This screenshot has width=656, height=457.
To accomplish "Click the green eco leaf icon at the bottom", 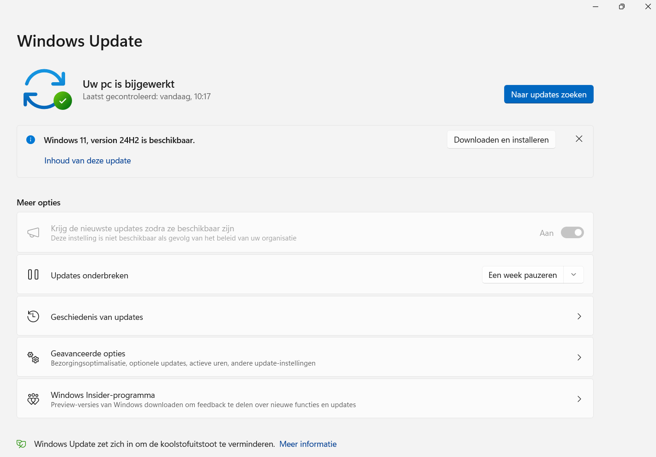I will pyautogui.click(x=21, y=444).
